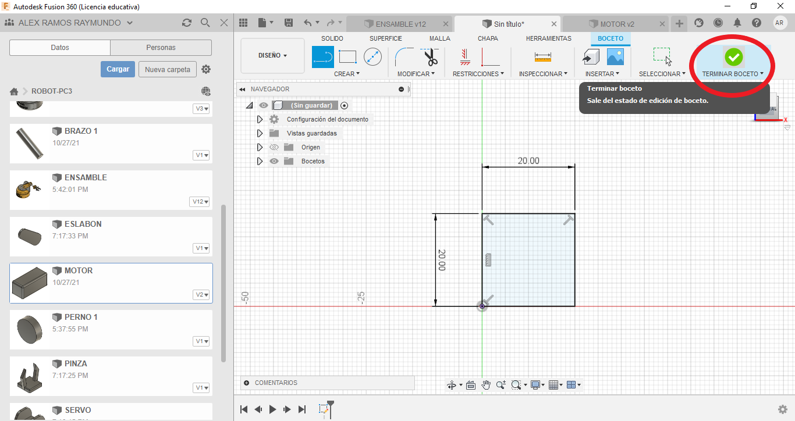
Task: Pick the Trim scissors tool
Action: (430, 57)
